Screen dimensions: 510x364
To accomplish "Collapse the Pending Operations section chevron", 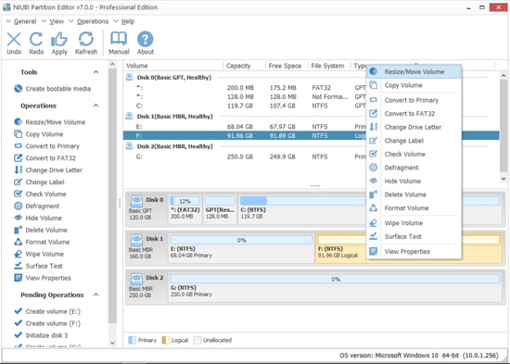I will point(96,295).
